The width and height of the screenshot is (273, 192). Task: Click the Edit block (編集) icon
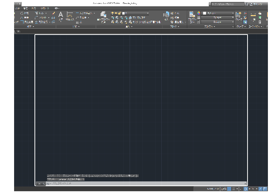point(172,18)
